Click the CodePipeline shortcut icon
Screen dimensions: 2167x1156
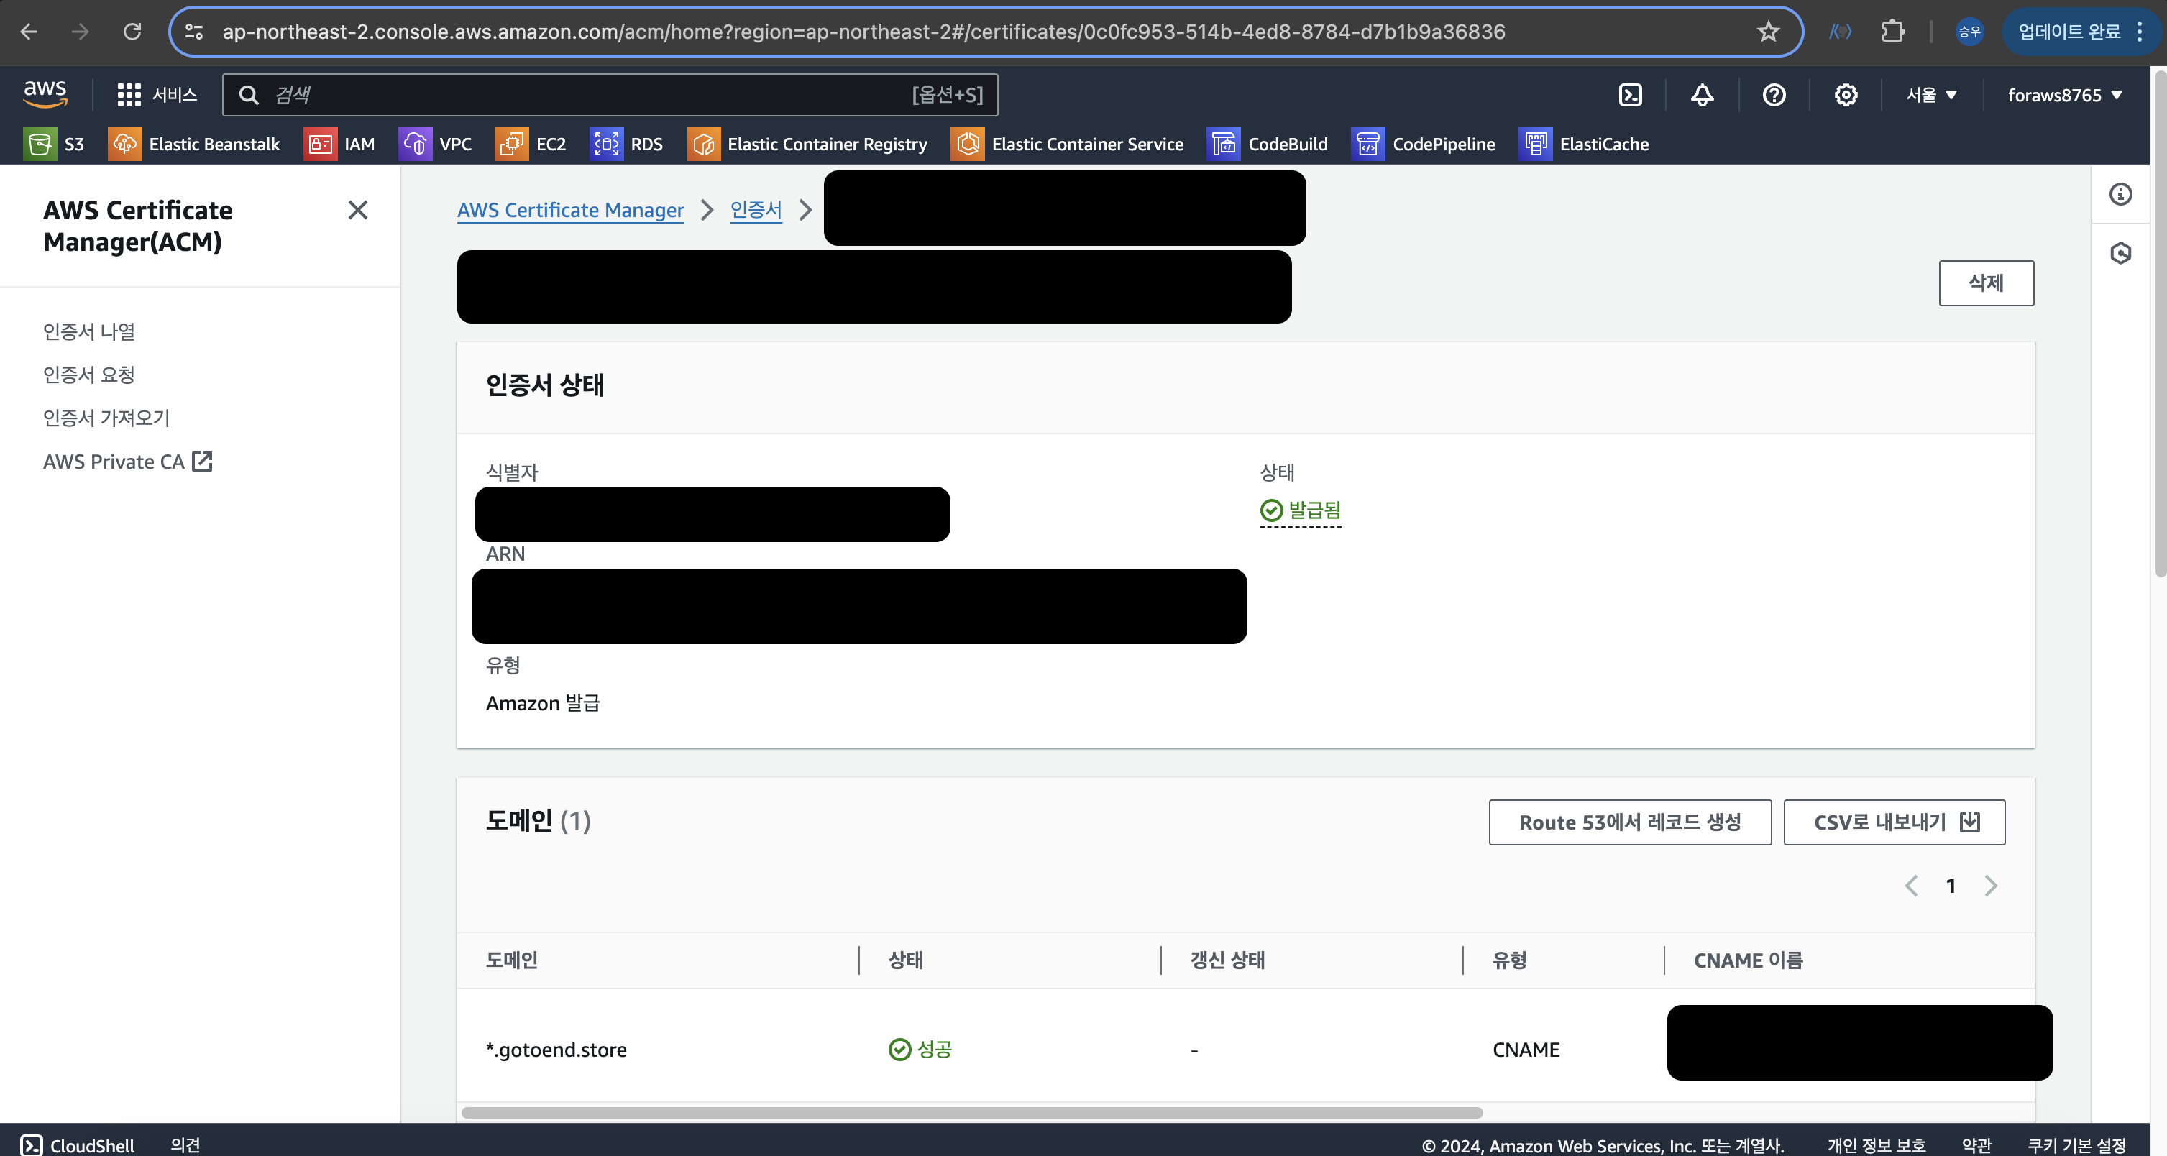point(1367,144)
